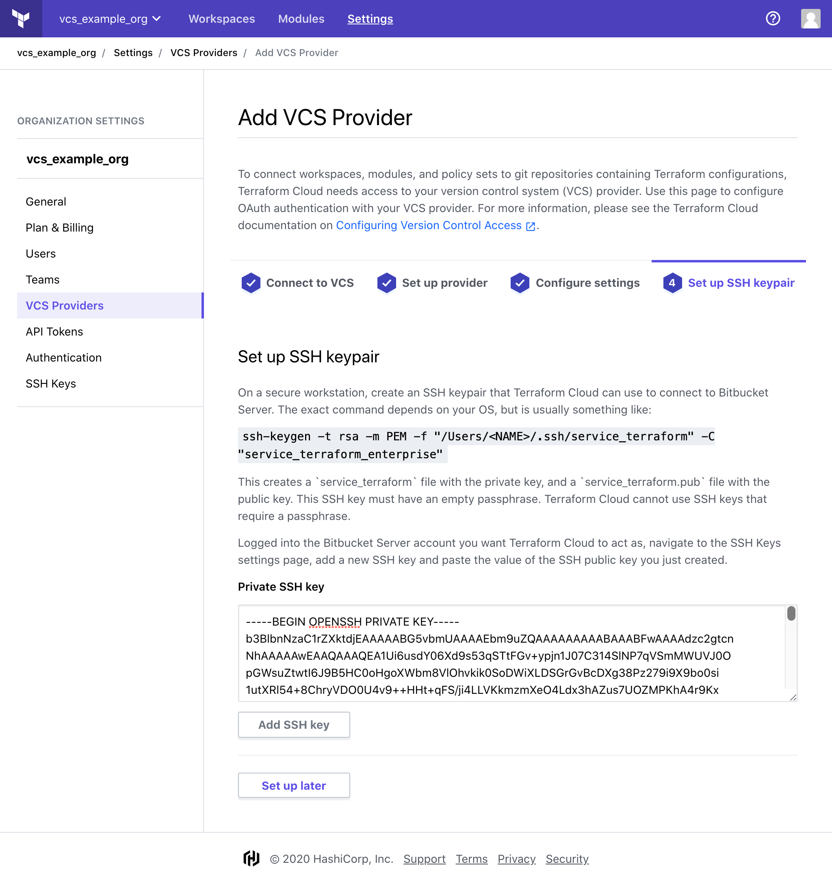832x888 pixels.
Task: Open the help documentation icon
Action: click(x=773, y=19)
